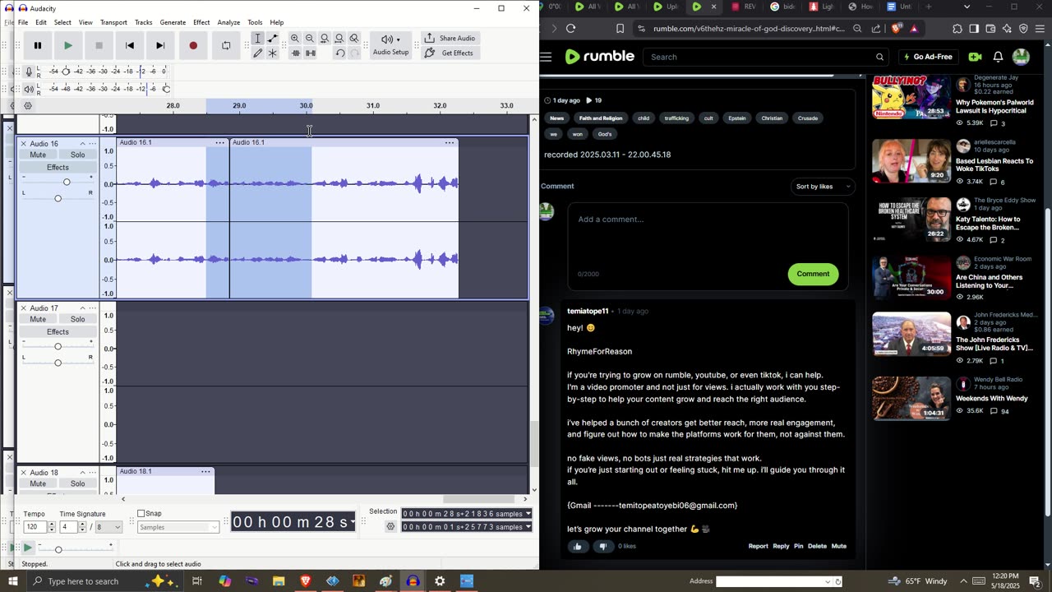The height and width of the screenshot is (592, 1052).
Task: Open timeline options gear icon
Action: pyautogui.click(x=28, y=106)
